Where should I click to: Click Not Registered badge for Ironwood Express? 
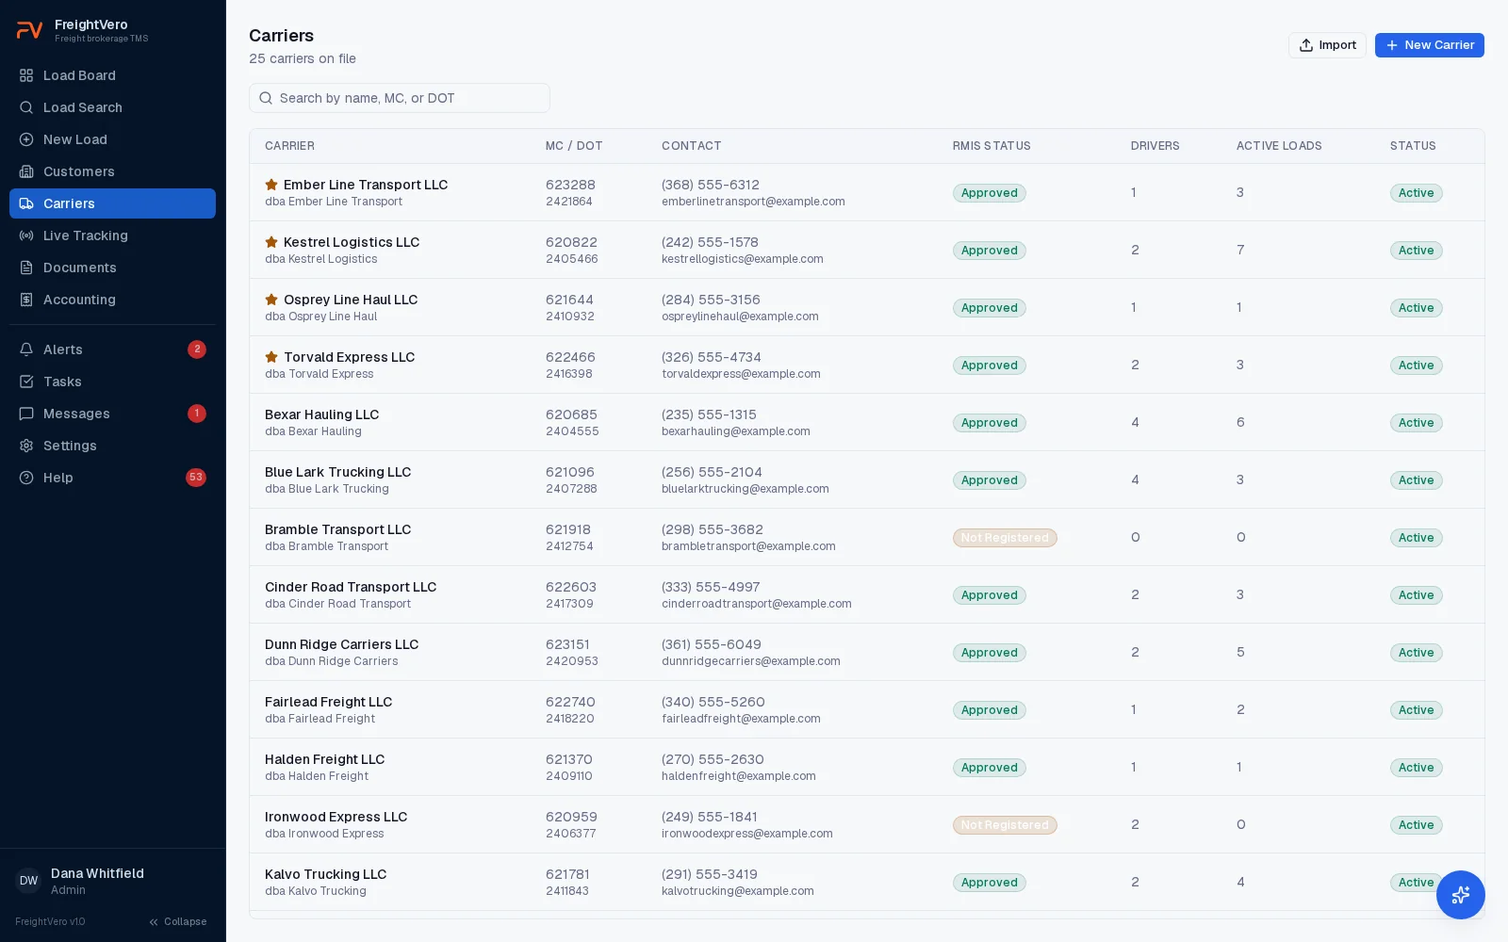1005,825
